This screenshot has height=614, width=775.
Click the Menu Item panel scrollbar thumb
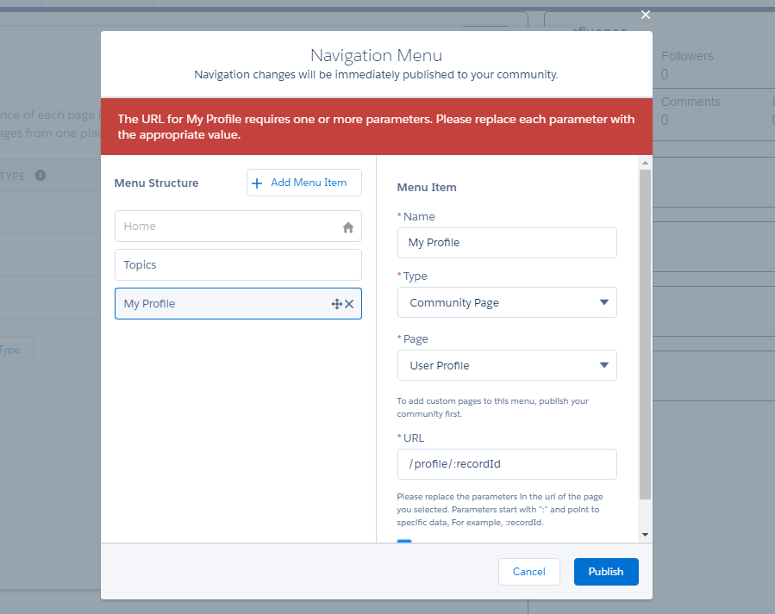click(x=645, y=335)
